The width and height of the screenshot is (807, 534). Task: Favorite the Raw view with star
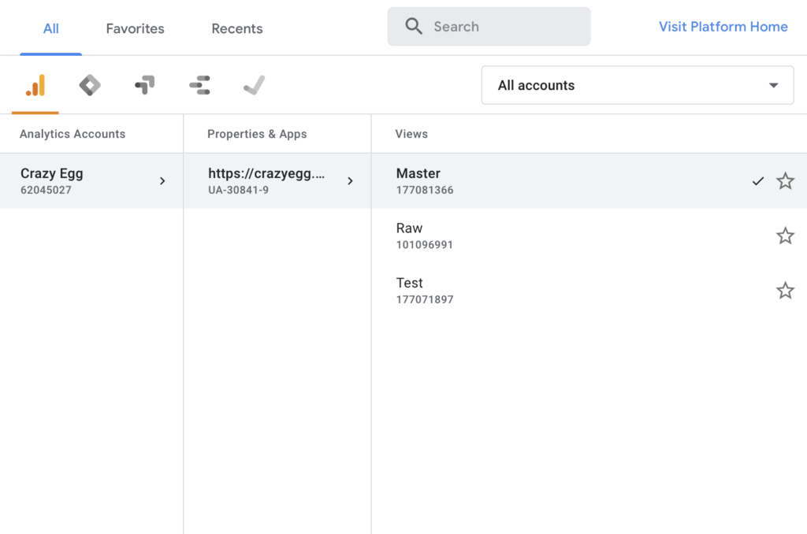[785, 235]
